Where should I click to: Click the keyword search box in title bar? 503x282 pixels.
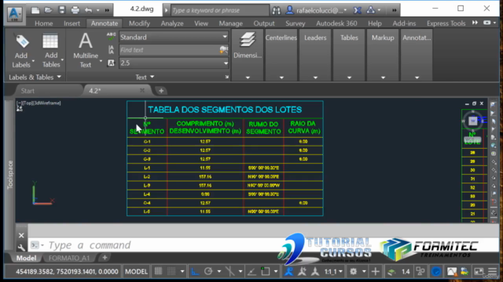click(x=220, y=10)
